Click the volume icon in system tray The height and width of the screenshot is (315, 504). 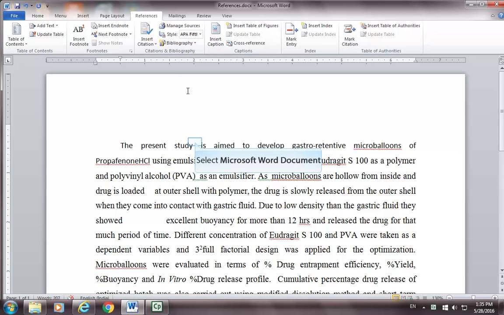pos(454,307)
